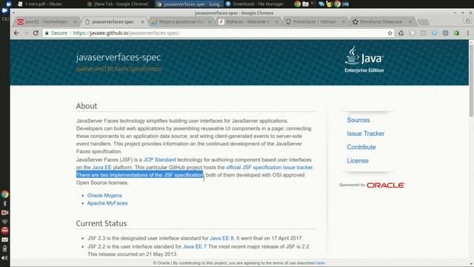Click the recycle-style extension icon in the toolbar
Image resolution: width=474 pixels, height=267 pixels.
401,33
